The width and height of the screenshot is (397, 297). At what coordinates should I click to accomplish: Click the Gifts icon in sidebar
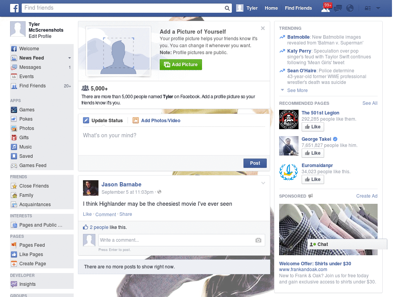[14, 138]
